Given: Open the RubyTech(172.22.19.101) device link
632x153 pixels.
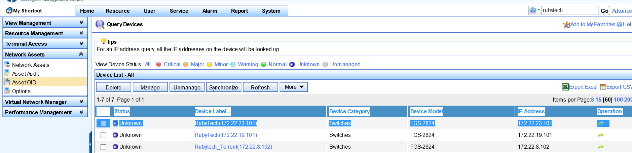Looking at the screenshot, I should (x=226, y=135).
